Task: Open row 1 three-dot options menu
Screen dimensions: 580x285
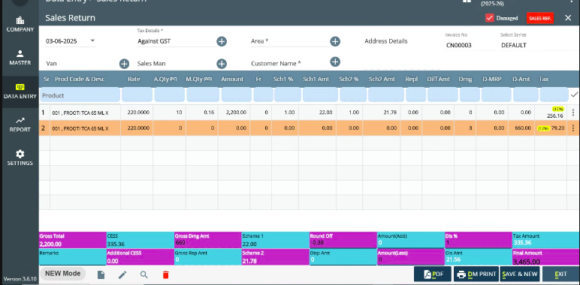Action: coord(573,112)
